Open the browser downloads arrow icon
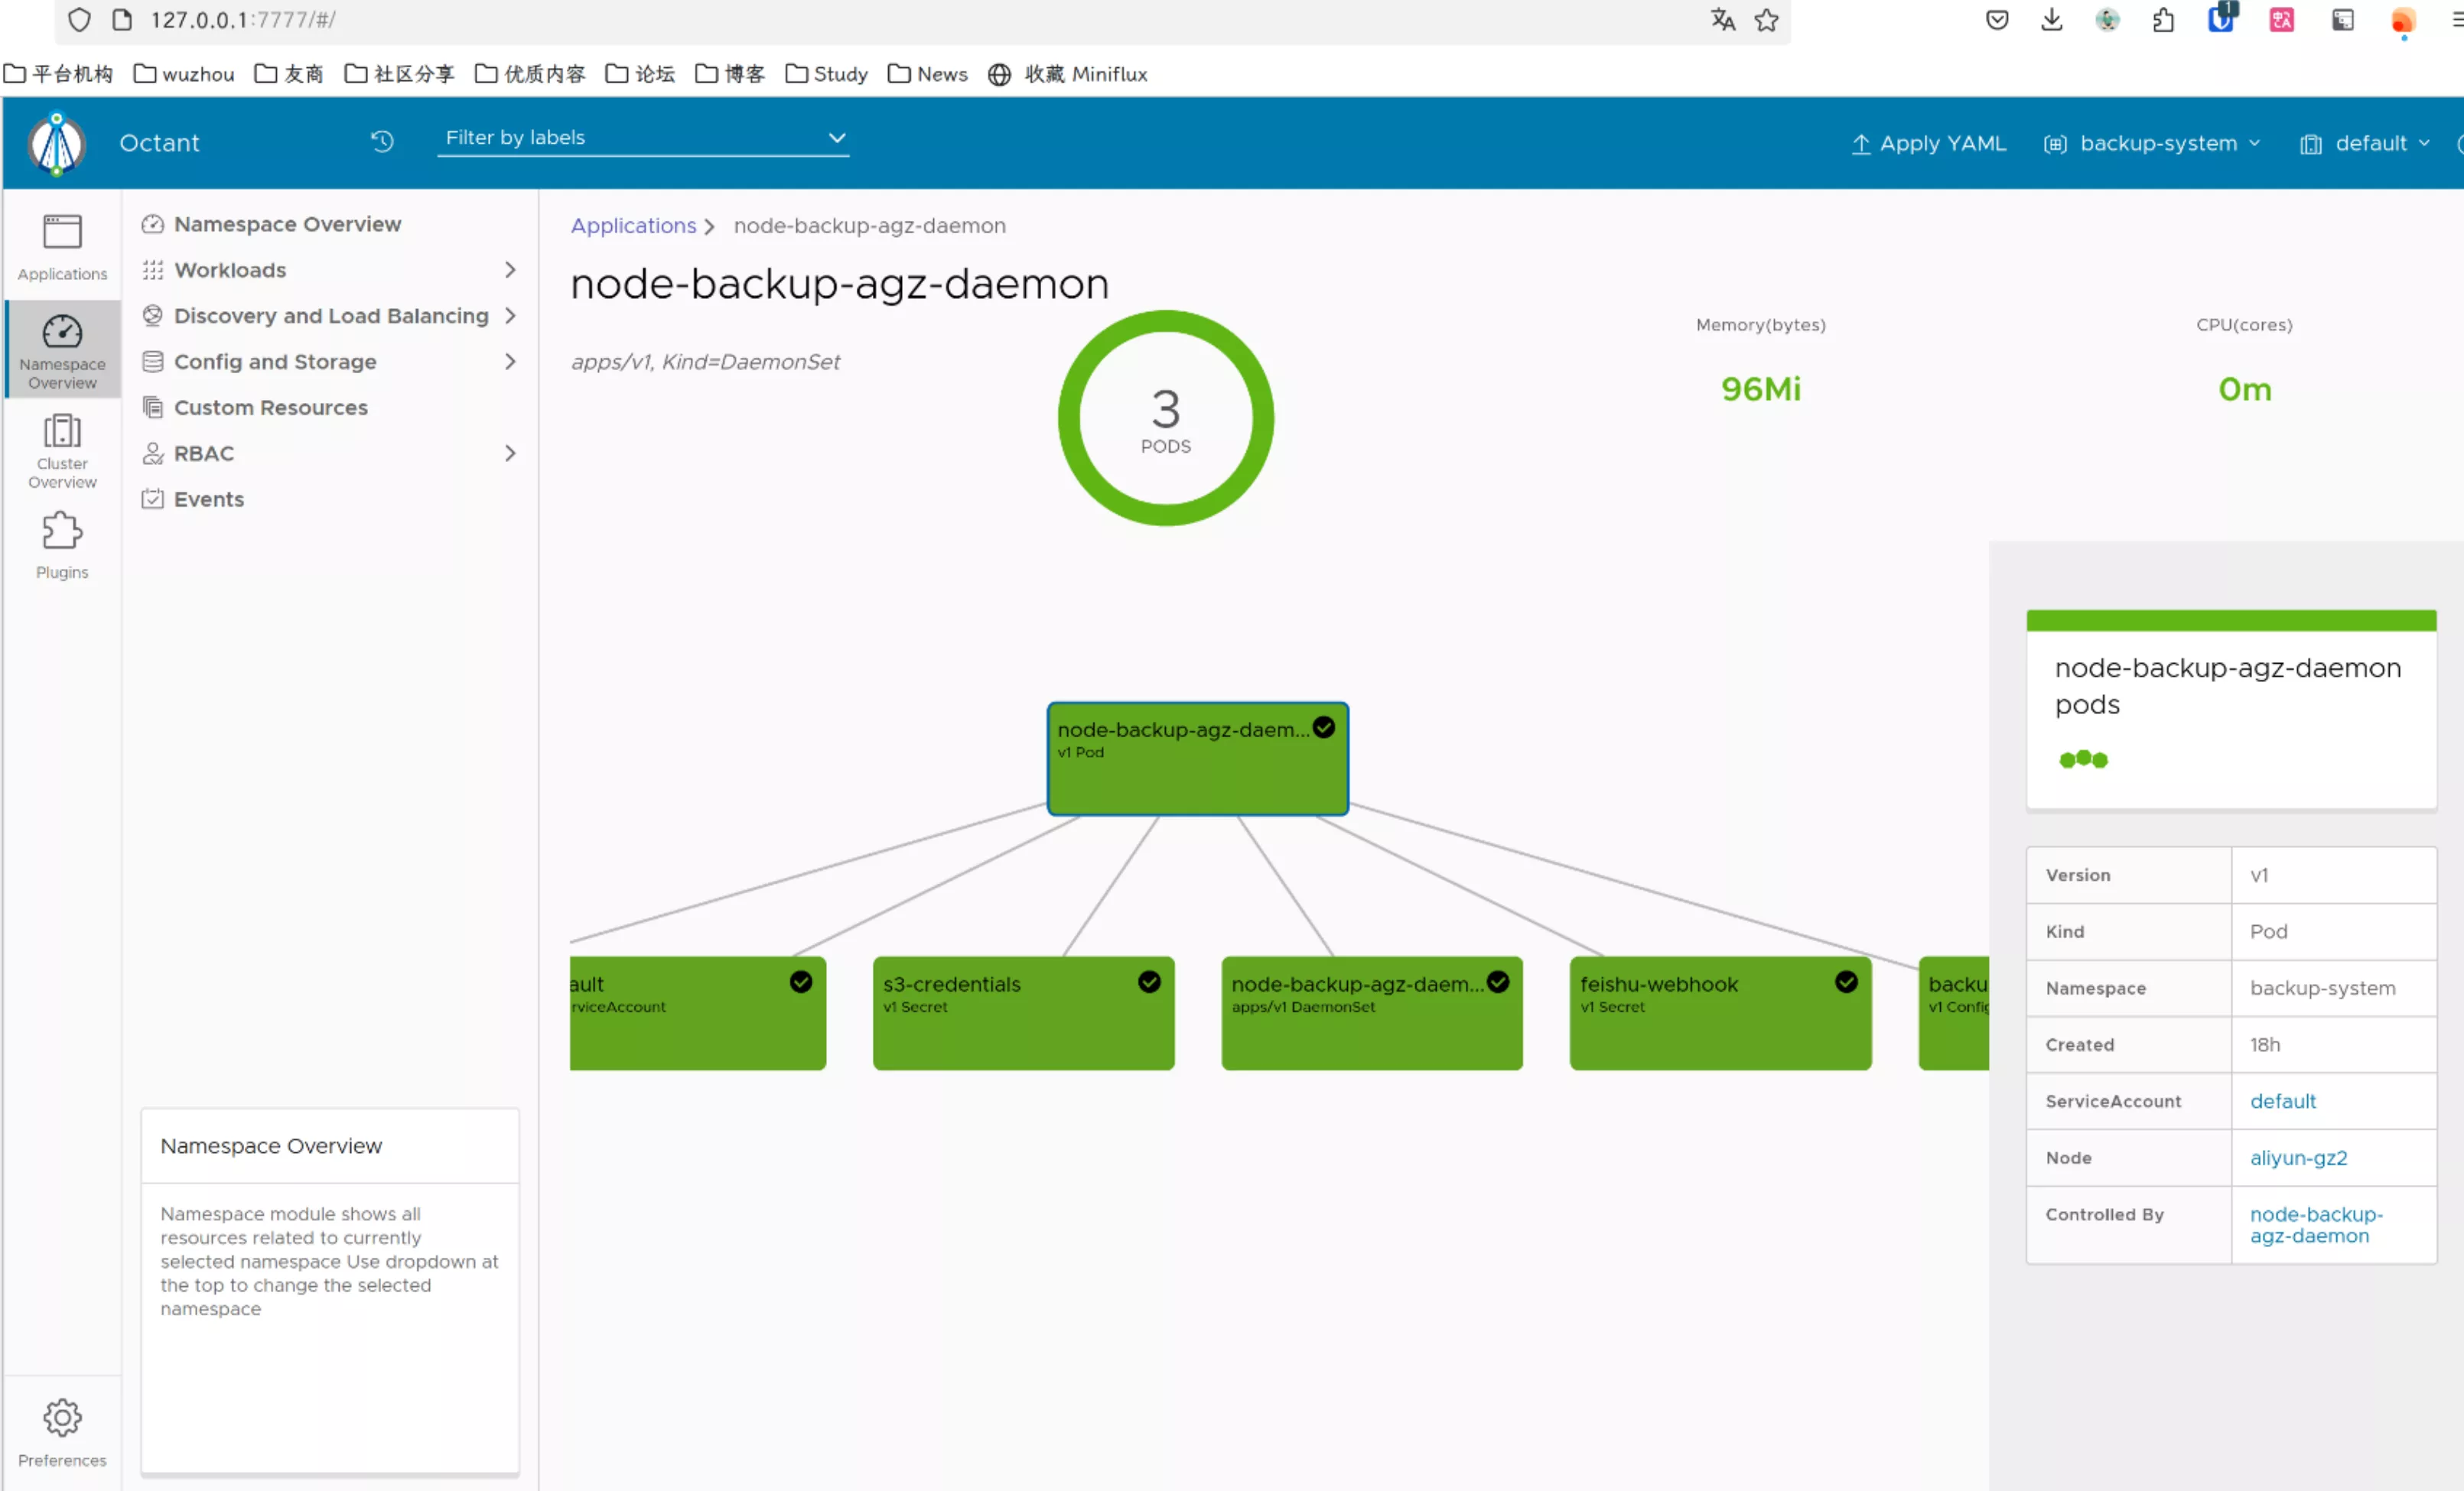The width and height of the screenshot is (2464, 1491). click(x=2051, y=20)
